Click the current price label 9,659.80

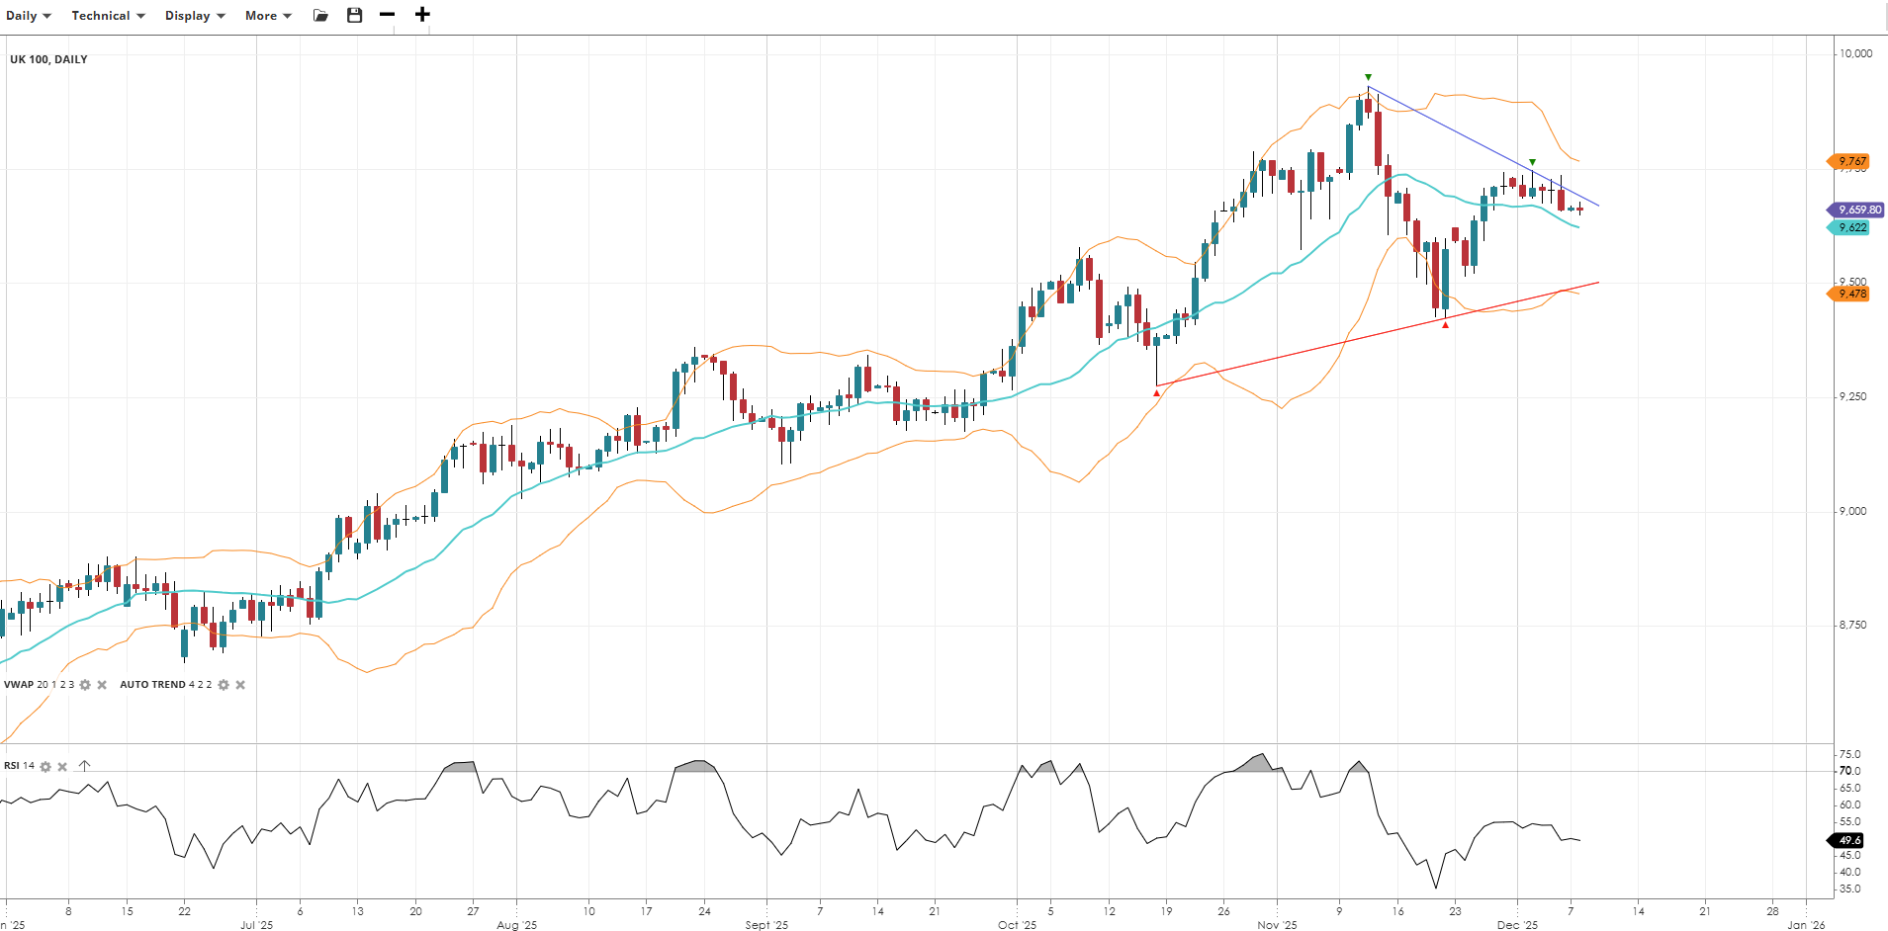(x=1857, y=210)
